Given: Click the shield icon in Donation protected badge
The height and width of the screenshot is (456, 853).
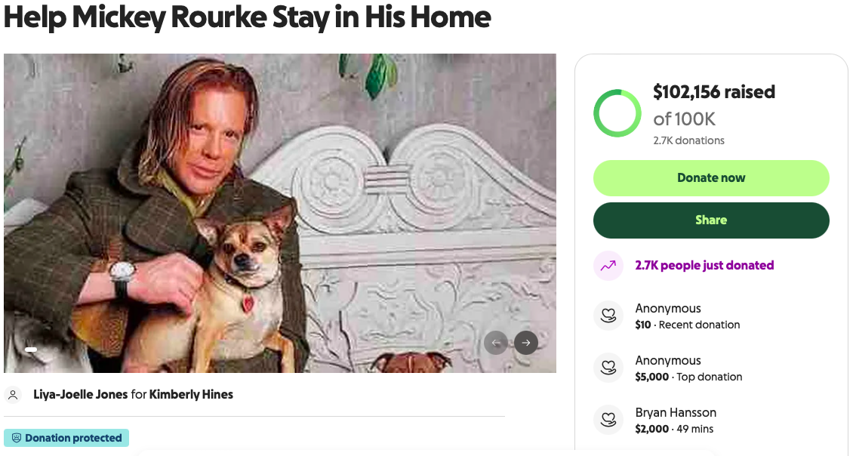Looking at the screenshot, I should [17, 438].
